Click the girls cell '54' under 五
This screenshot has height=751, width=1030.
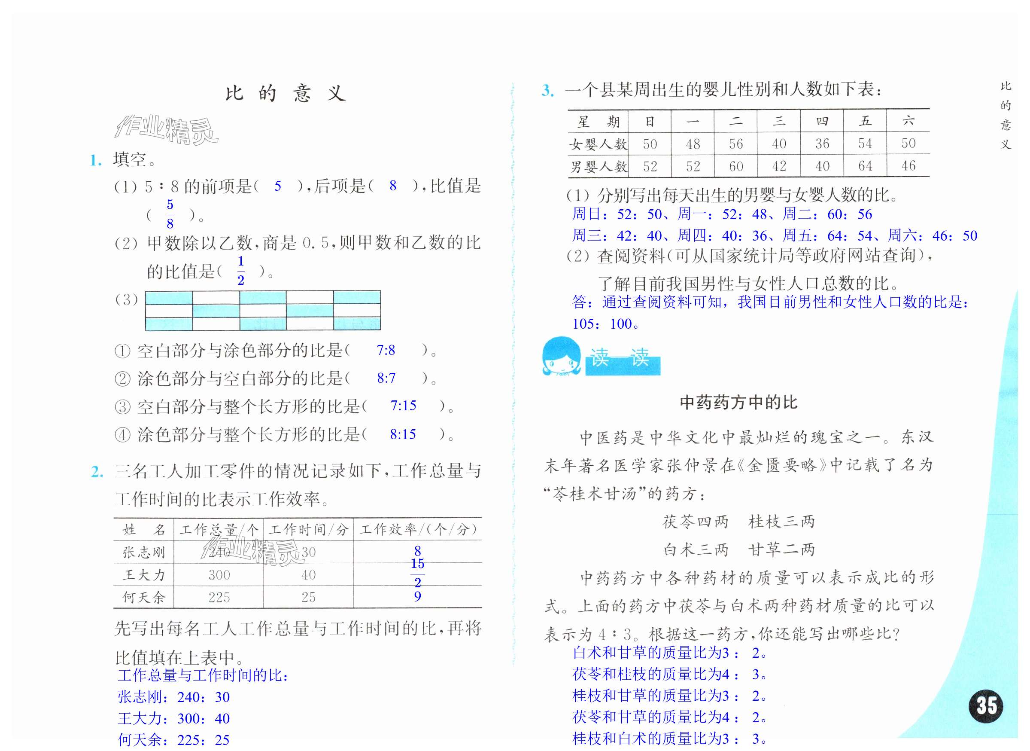click(865, 143)
